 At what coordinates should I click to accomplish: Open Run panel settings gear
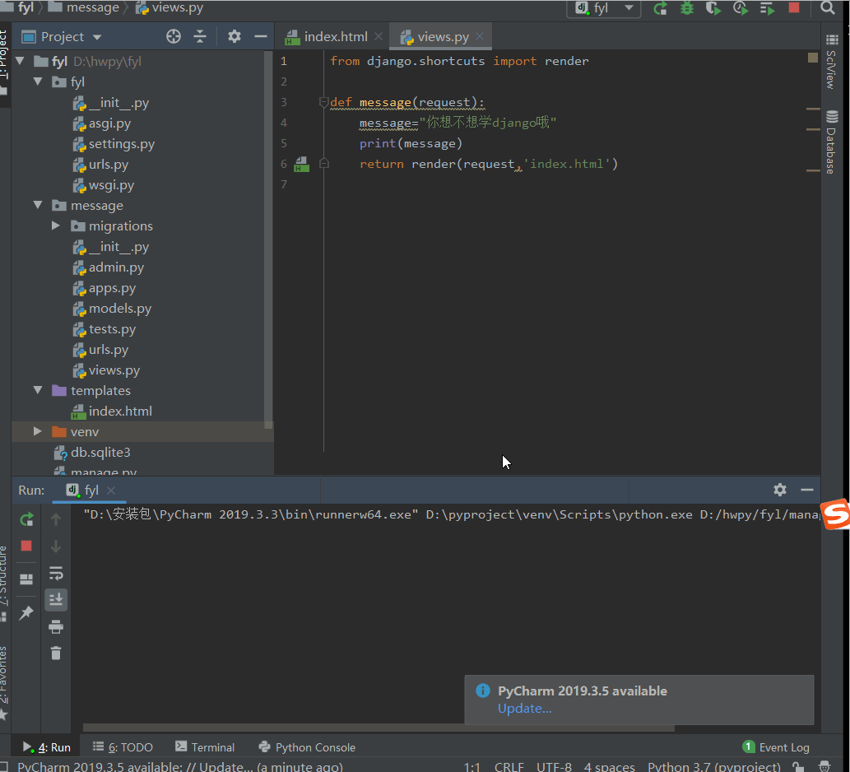click(x=779, y=490)
